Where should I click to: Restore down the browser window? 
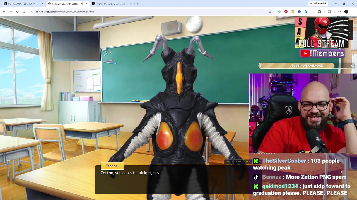(344, 4)
